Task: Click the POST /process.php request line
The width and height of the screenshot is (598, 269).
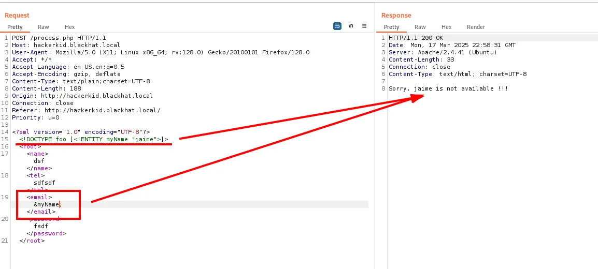Action: tap(59, 38)
